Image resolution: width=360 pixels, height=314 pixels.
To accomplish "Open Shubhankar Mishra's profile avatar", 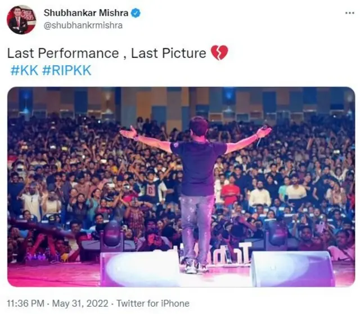I will pos(21,19).
